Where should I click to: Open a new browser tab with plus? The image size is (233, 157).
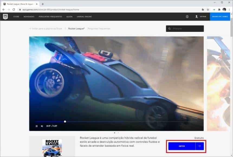click(x=43, y=4)
